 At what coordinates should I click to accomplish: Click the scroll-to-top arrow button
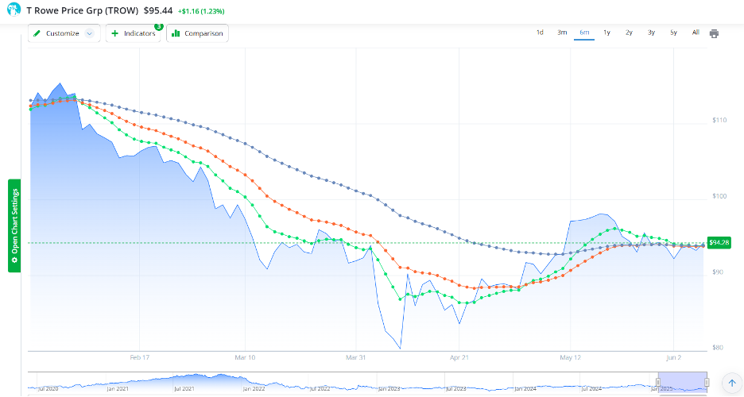731,383
